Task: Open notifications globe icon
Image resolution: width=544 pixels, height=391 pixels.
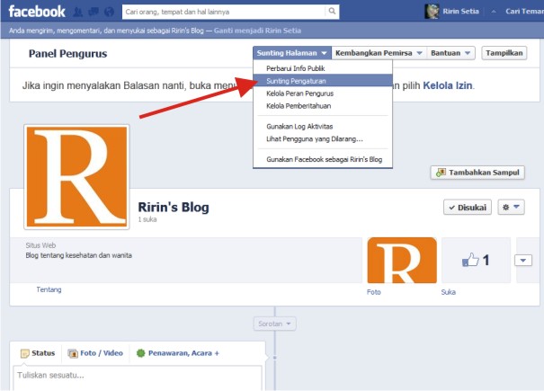Action: coord(109,13)
